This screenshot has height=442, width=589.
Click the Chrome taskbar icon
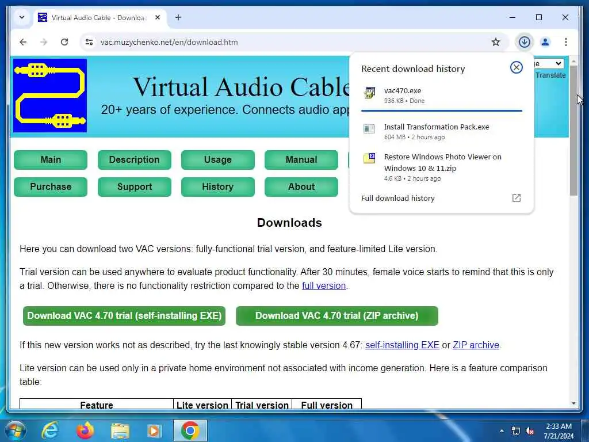pyautogui.click(x=190, y=430)
